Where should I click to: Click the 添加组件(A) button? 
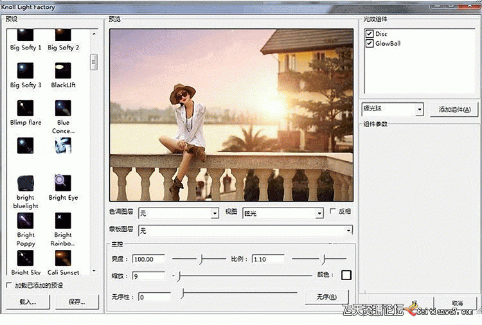[454, 109]
